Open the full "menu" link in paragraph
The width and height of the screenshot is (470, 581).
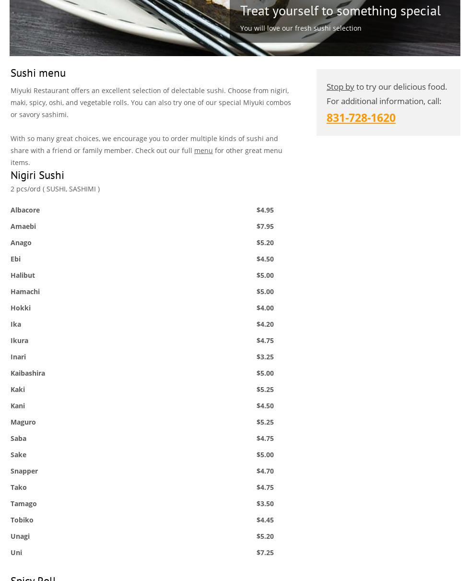pos(203,151)
